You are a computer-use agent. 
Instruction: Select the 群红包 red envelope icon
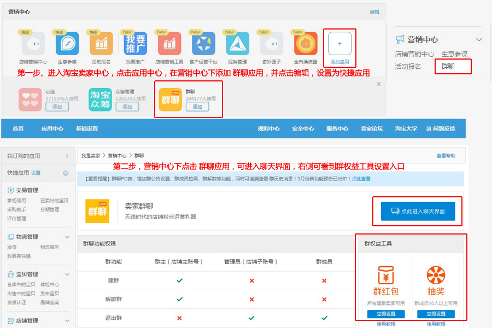point(386,275)
